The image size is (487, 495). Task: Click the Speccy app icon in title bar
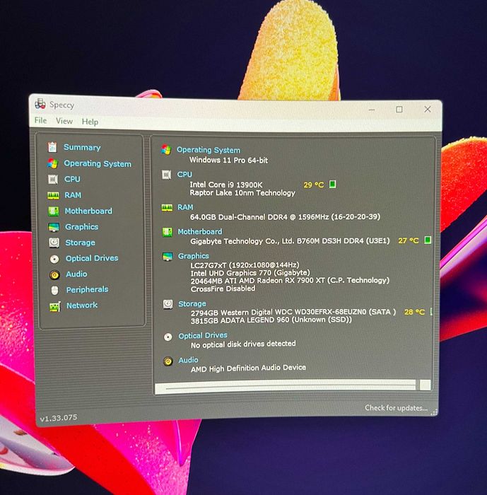pyautogui.click(x=40, y=103)
